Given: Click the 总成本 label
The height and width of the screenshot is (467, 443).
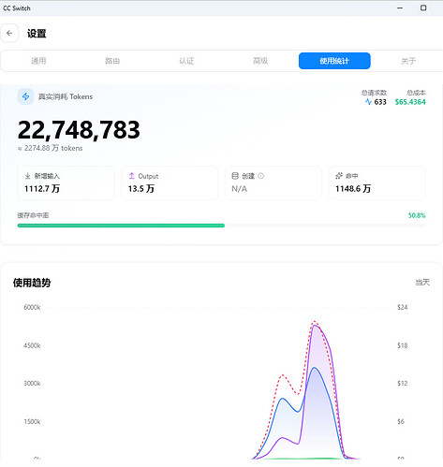Looking at the screenshot, I should pos(416,93).
